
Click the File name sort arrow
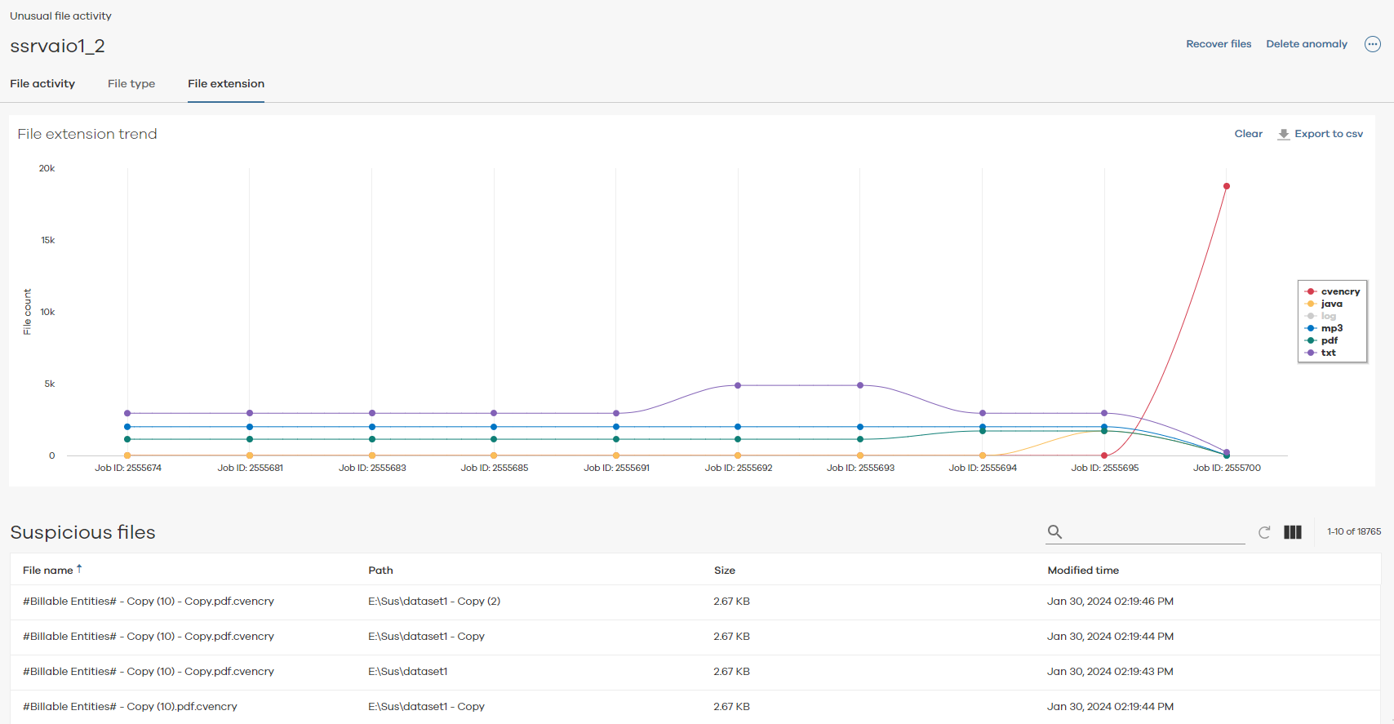tap(79, 569)
